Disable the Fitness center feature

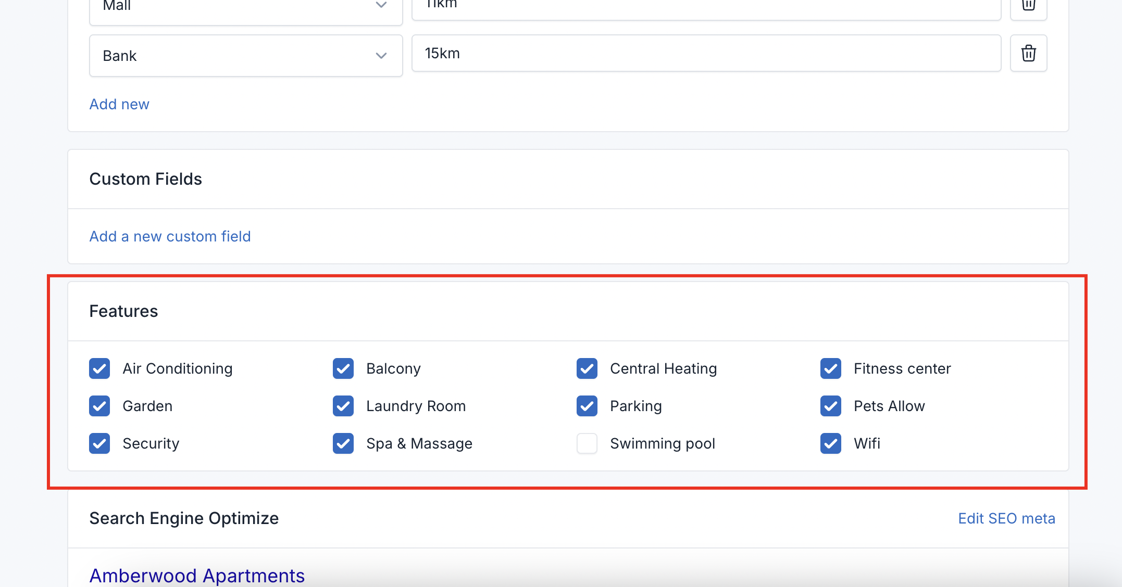pos(831,368)
